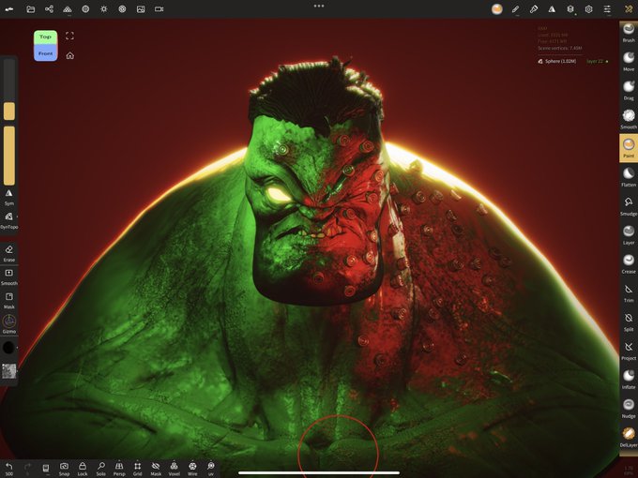Screen dimensions: 638x478
Task: Select the Layer tool
Action: point(629,234)
